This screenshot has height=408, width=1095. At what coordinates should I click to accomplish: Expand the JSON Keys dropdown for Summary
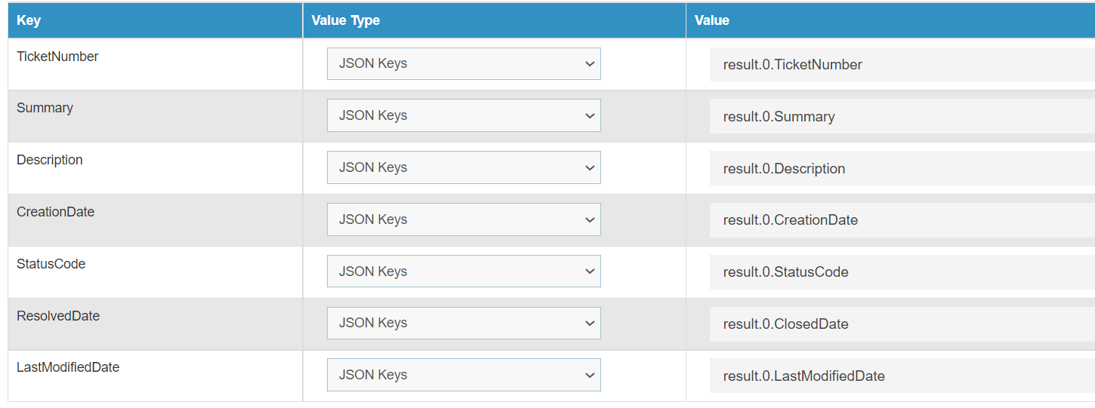click(x=464, y=115)
